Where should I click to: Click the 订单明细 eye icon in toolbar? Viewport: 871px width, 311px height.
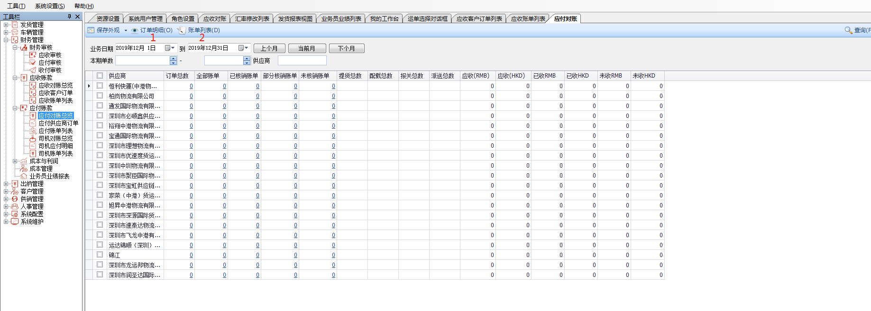[135, 30]
